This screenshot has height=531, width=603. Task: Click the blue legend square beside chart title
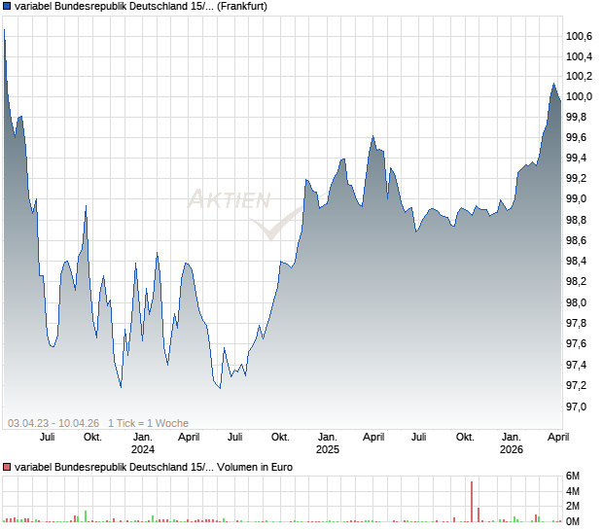(x=8, y=6)
